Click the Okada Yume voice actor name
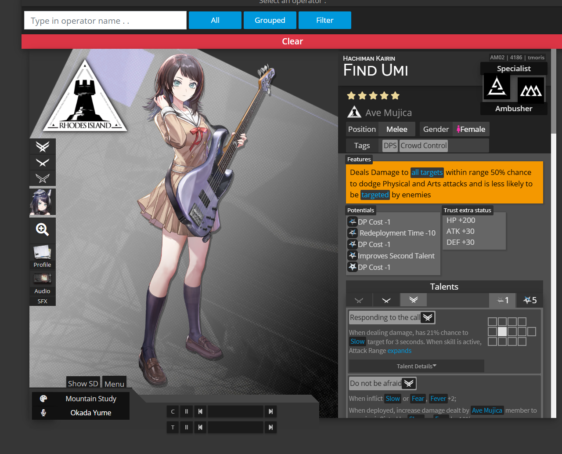562x454 pixels. pos(91,413)
